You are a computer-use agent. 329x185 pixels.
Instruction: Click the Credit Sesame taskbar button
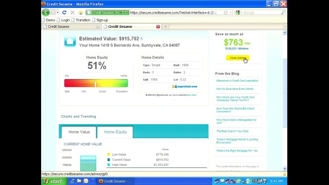(x=115, y=181)
